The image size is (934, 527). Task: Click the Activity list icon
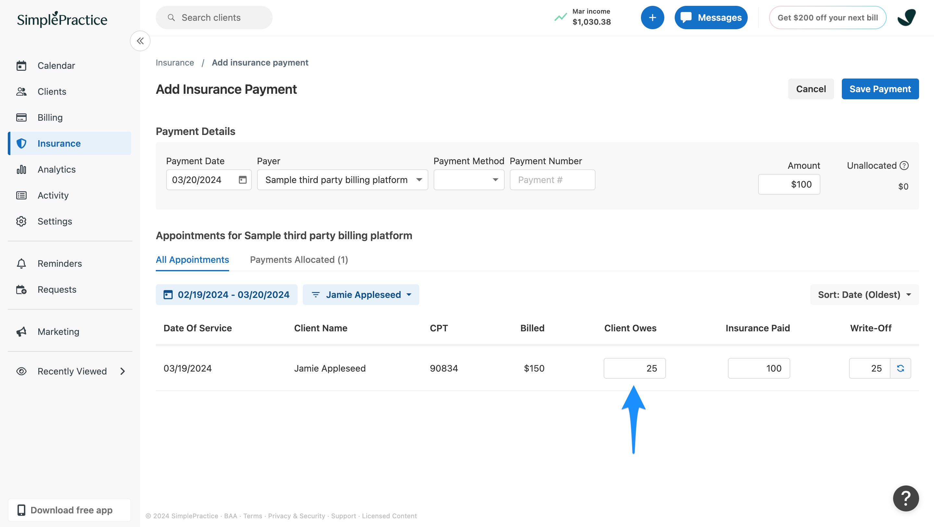tap(21, 195)
